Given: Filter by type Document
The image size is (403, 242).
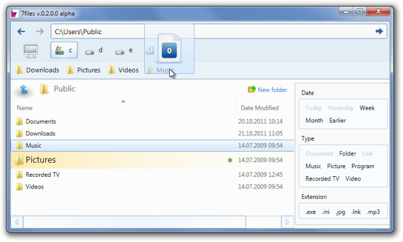Looking at the screenshot, I should 319,154.
